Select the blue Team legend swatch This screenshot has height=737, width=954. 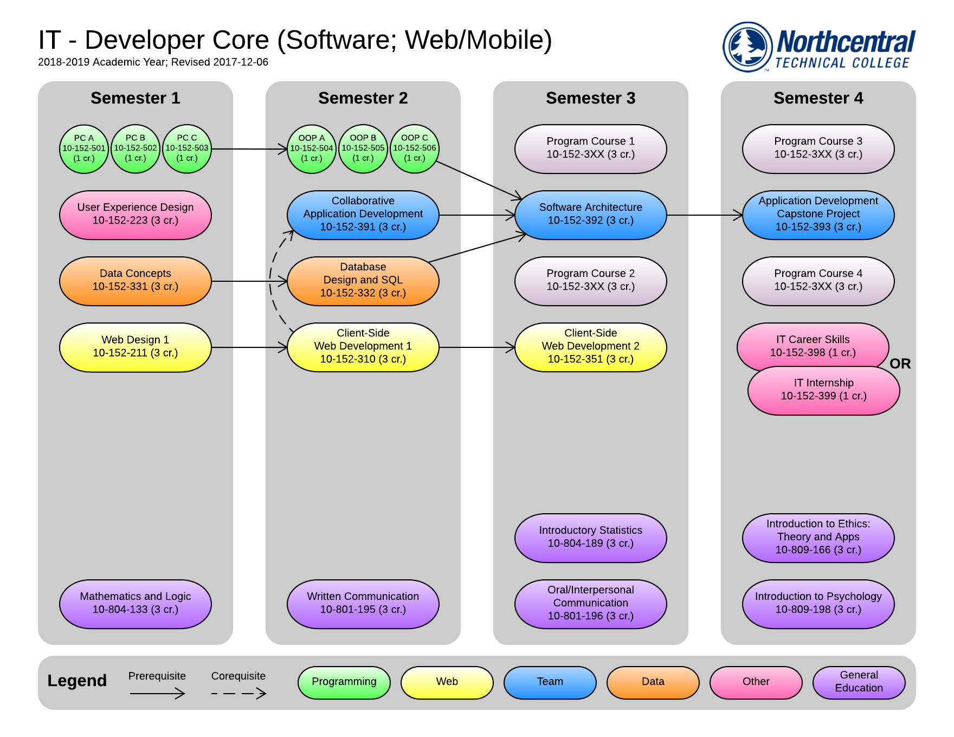[550, 682]
